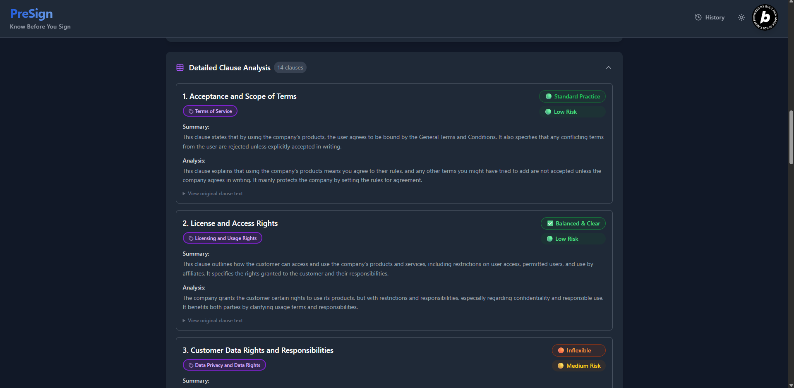Open the Bolt badge logo

coord(765,17)
